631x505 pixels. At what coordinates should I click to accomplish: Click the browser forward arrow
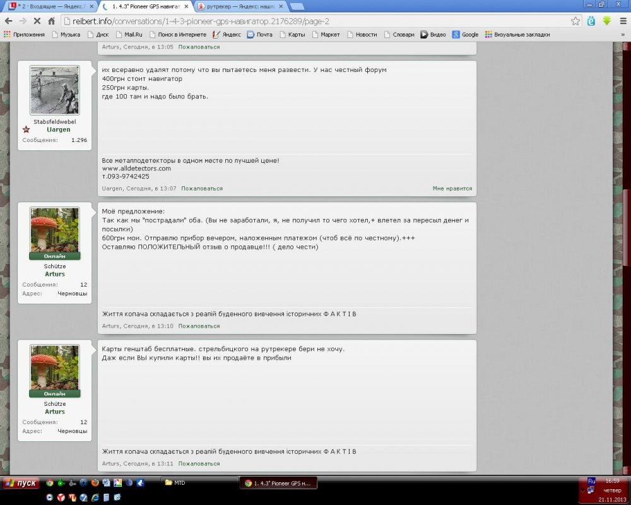pyautogui.click(x=23, y=21)
